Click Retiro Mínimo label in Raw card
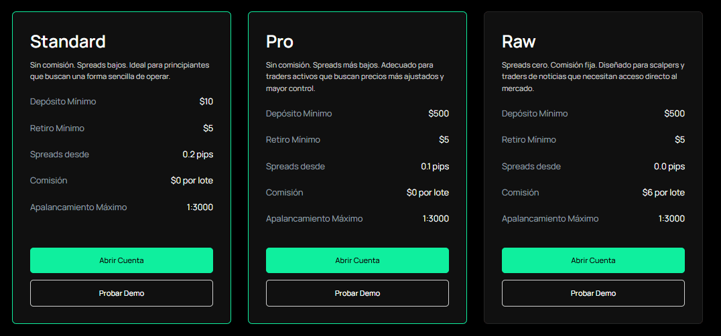Screen dimensions: 721x336 (529, 140)
